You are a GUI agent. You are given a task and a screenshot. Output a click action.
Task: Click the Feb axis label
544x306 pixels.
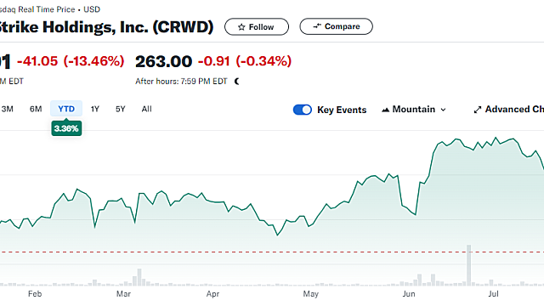(x=35, y=294)
